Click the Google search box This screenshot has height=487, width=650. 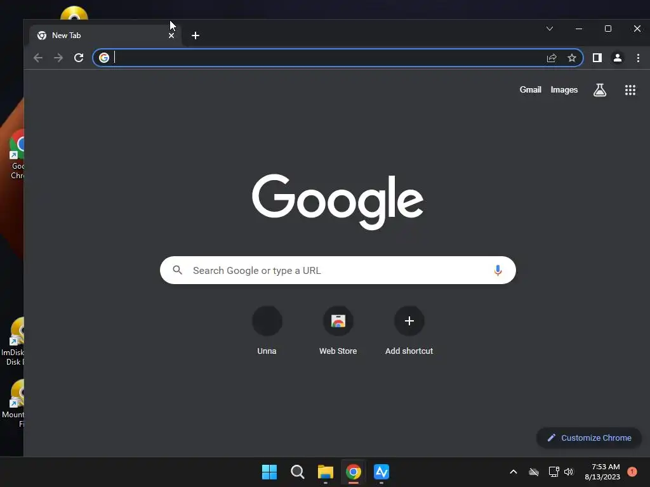(x=338, y=270)
